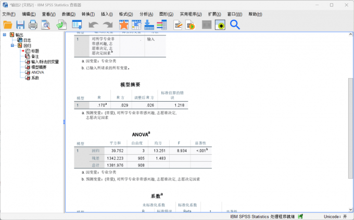Open the 帮助(H) menu
Image resolution: width=354 pixels, height=220 pixels.
point(255,14)
